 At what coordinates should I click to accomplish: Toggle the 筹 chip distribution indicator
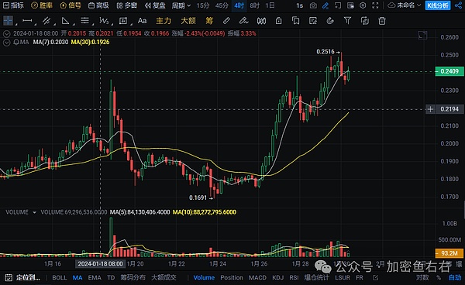pyautogui.click(x=209, y=21)
